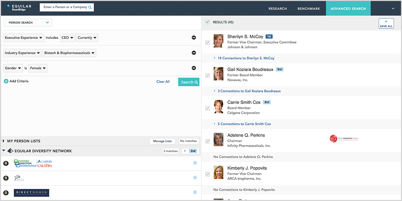Click the 2nd badge next to Gail Koziara Boudreaux

(x=280, y=69)
